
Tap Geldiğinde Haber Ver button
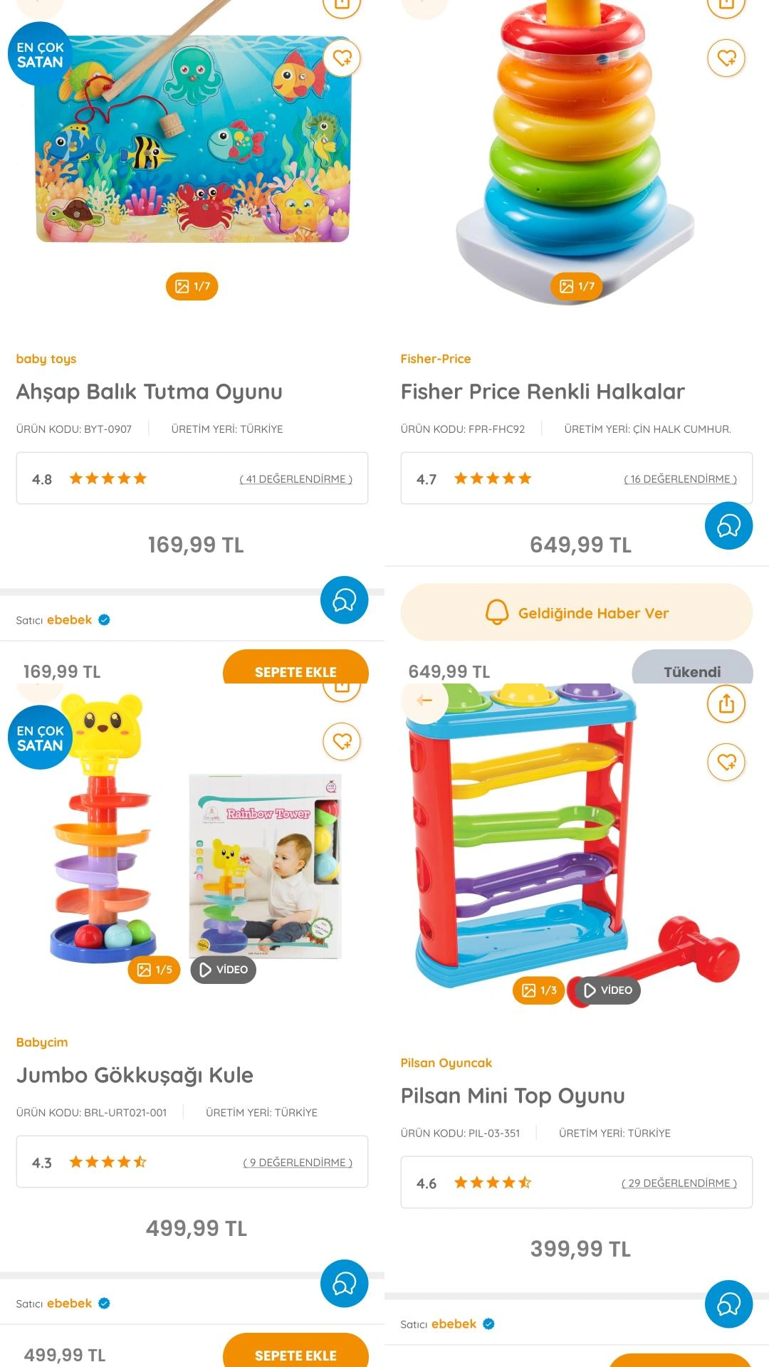point(577,612)
